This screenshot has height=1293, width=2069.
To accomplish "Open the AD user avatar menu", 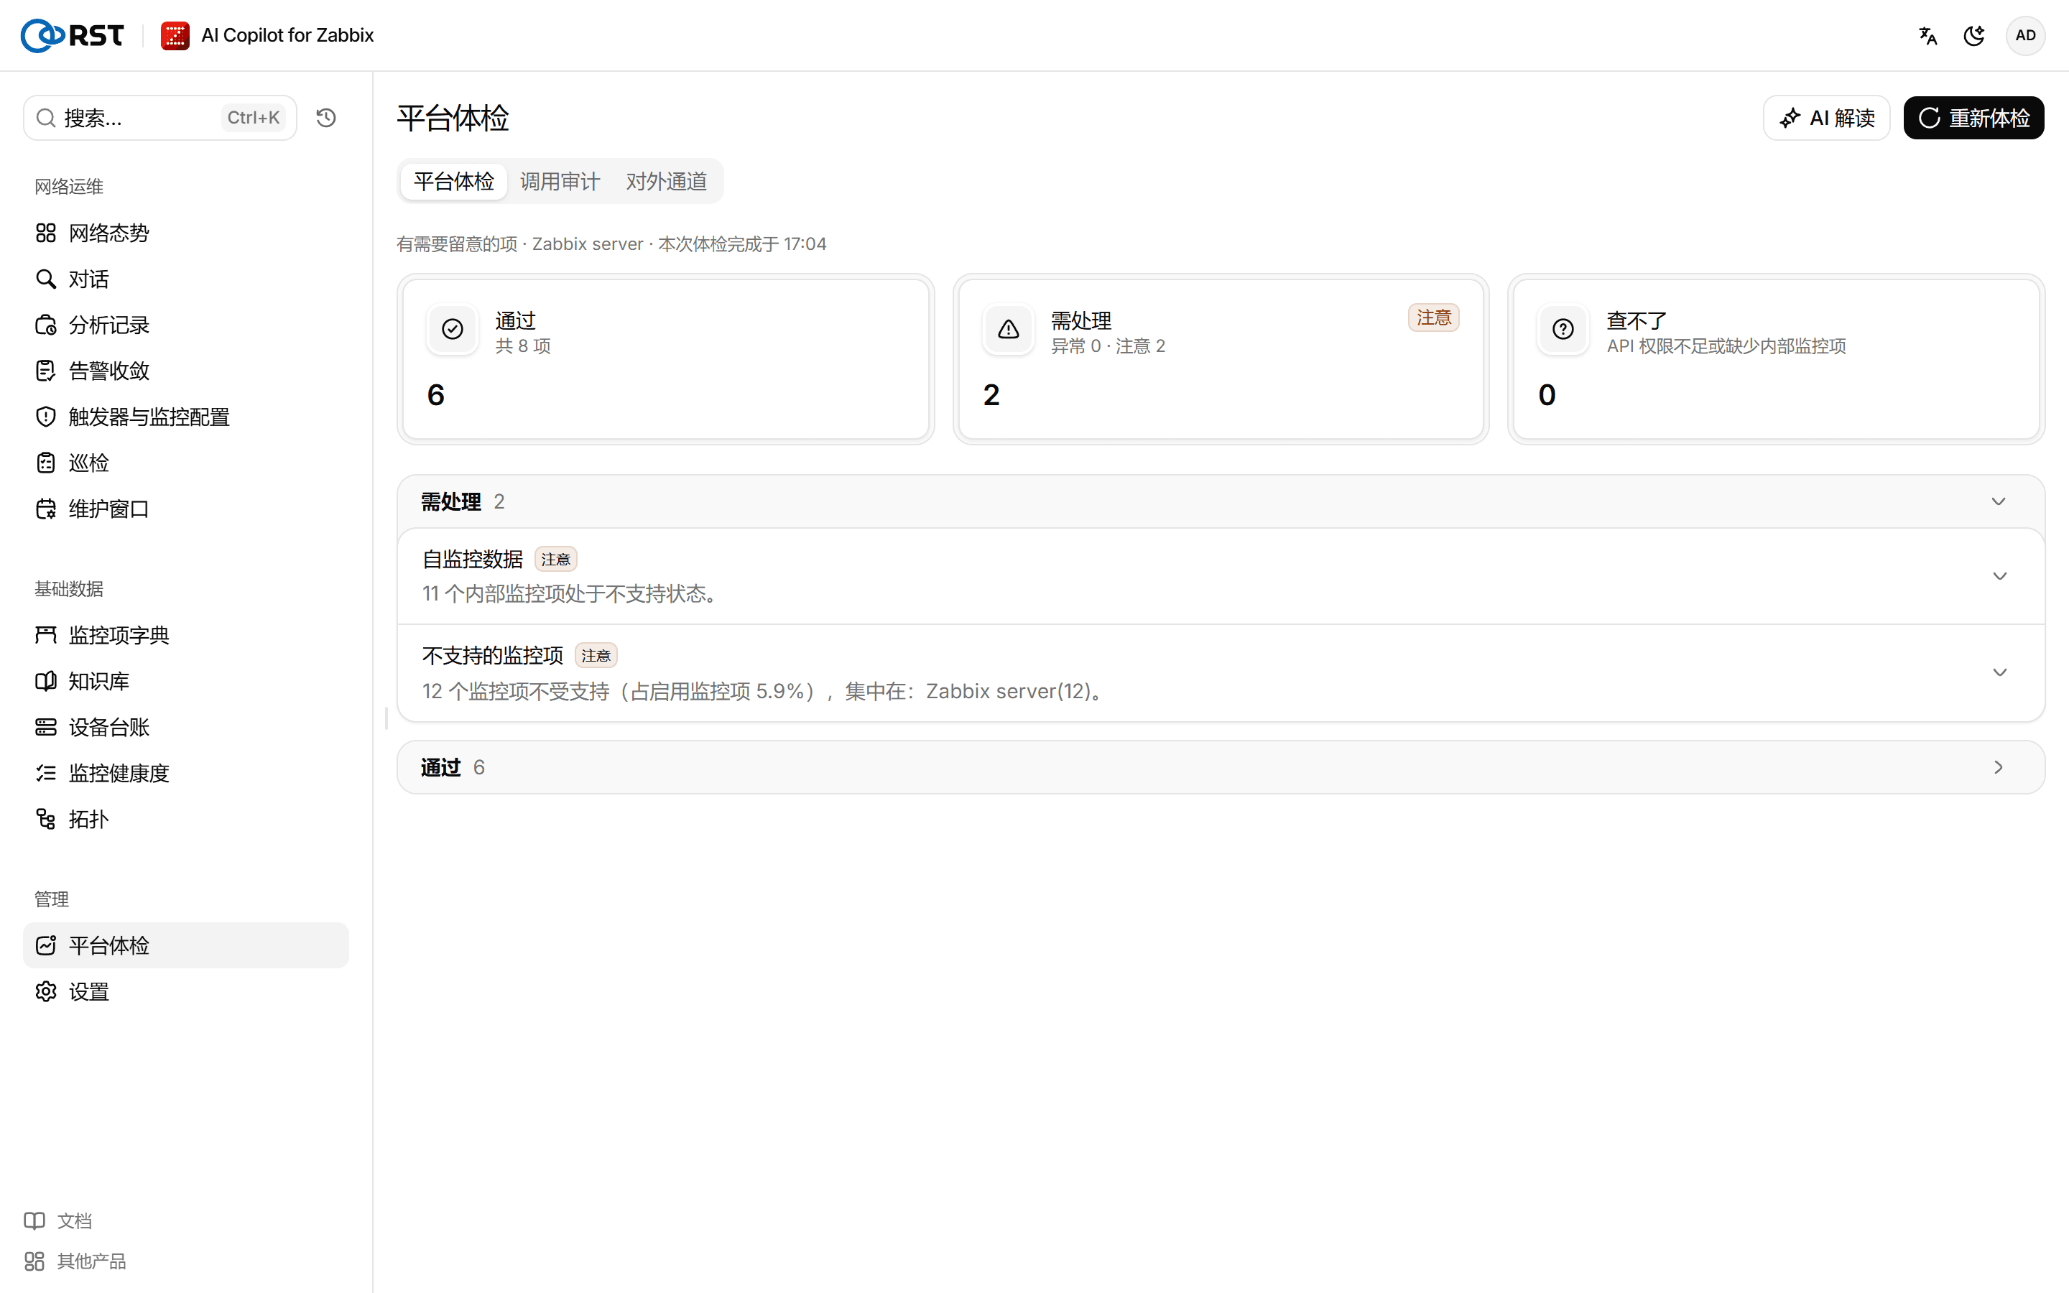I will click(2024, 35).
